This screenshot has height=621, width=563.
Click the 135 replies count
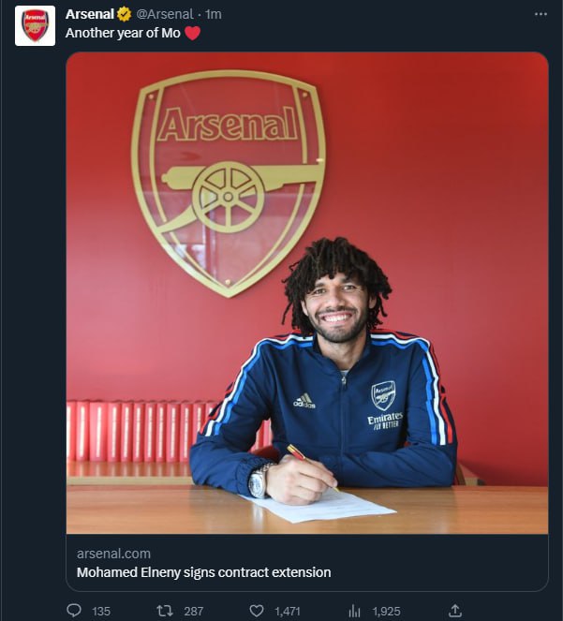[101, 611]
